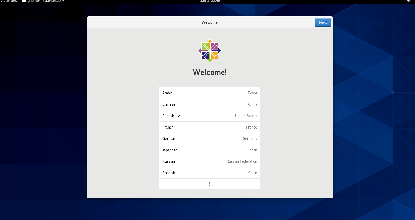Click the Welcome! heading
Screen dimensions: 415x220
pos(210,72)
